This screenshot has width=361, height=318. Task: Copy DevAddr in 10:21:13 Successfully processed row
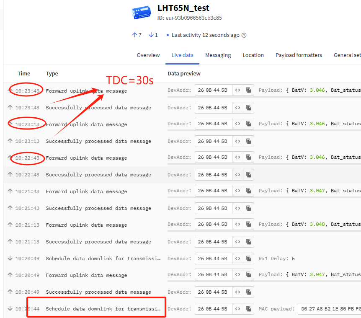pyautogui.click(x=249, y=242)
